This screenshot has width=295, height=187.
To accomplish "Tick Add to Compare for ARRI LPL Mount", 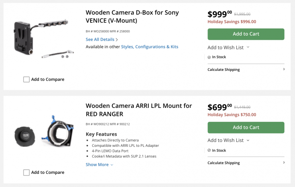I will (26, 172).
